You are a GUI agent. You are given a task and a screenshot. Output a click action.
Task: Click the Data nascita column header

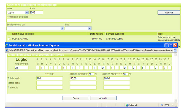97,34
